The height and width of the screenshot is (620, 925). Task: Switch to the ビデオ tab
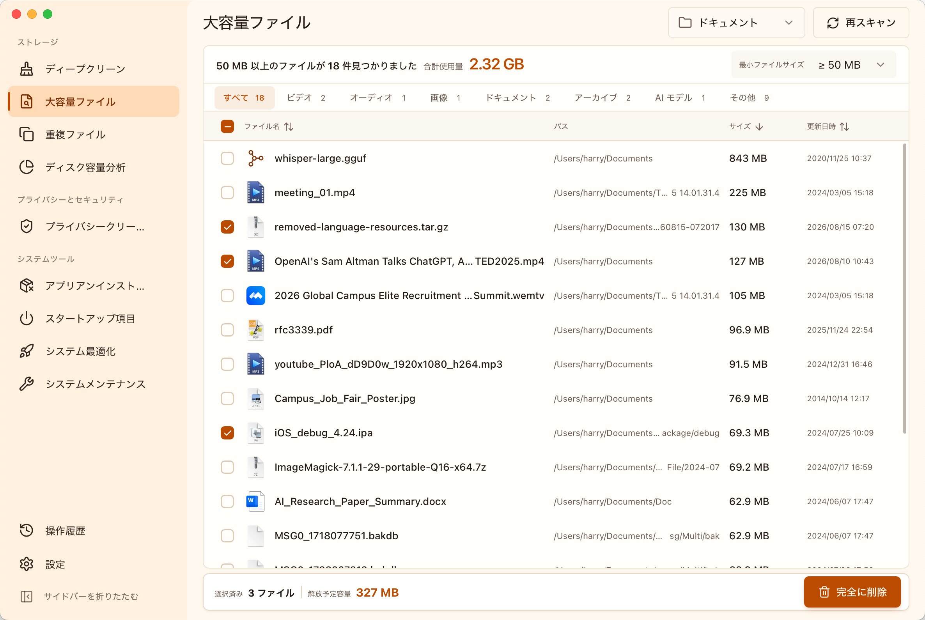[x=306, y=97]
